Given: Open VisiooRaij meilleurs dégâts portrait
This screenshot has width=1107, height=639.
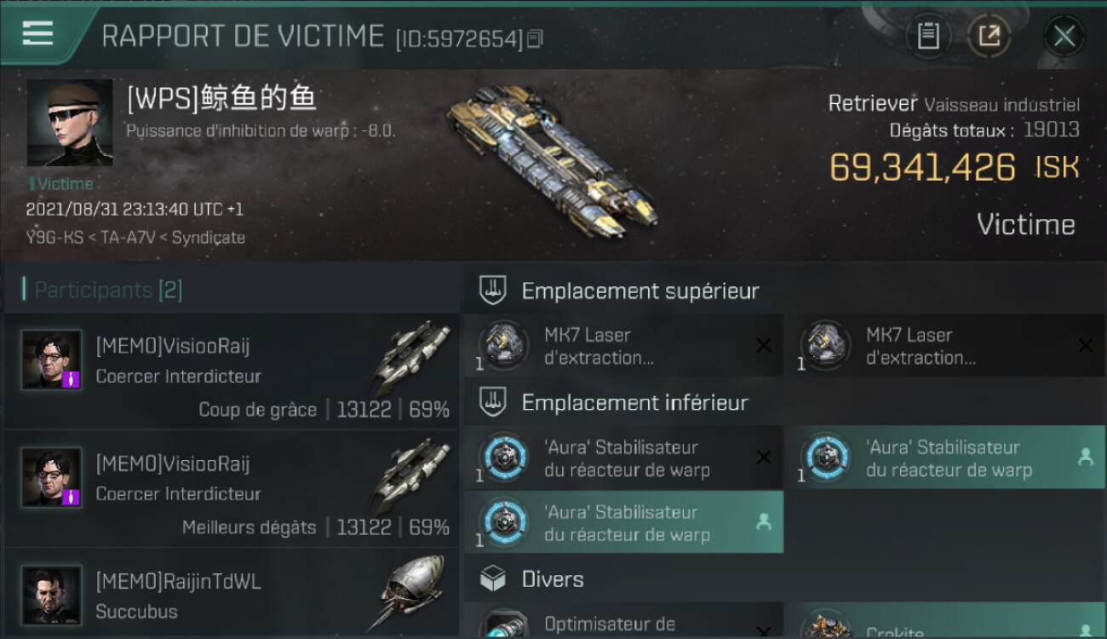Looking at the screenshot, I should pos(52,477).
